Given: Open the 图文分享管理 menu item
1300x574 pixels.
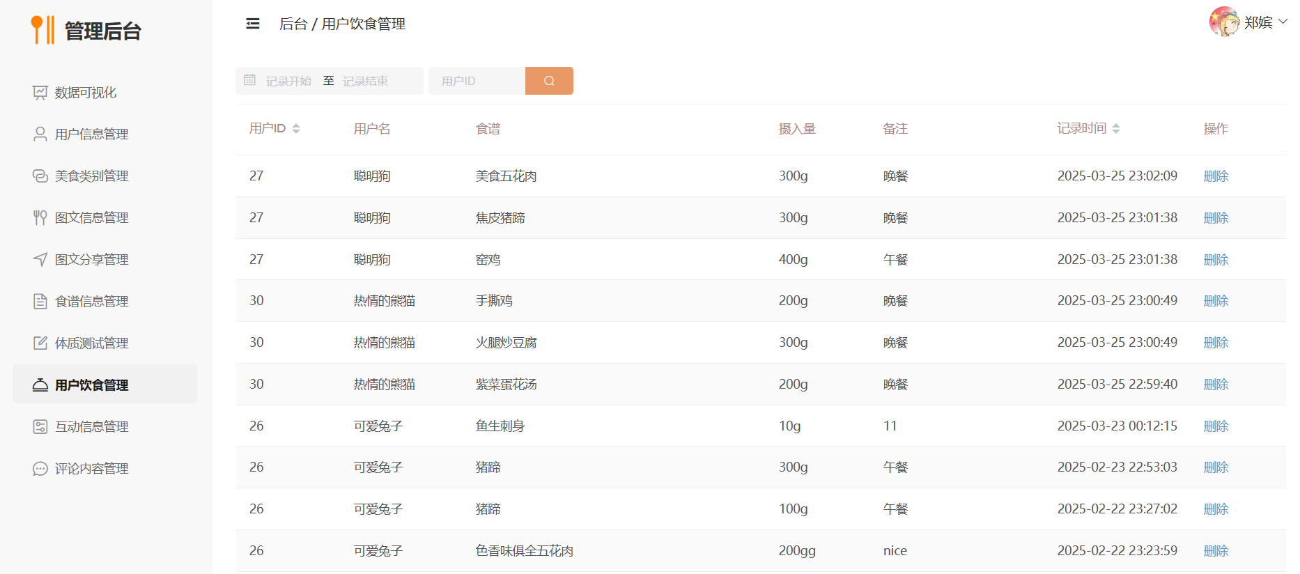Looking at the screenshot, I should (105, 260).
